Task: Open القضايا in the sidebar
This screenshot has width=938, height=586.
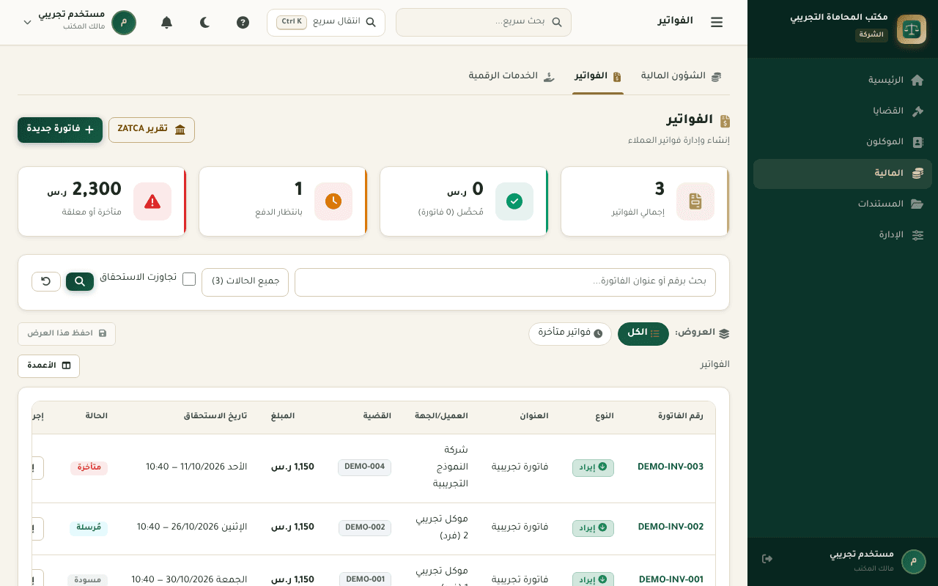Action: (x=843, y=111)
